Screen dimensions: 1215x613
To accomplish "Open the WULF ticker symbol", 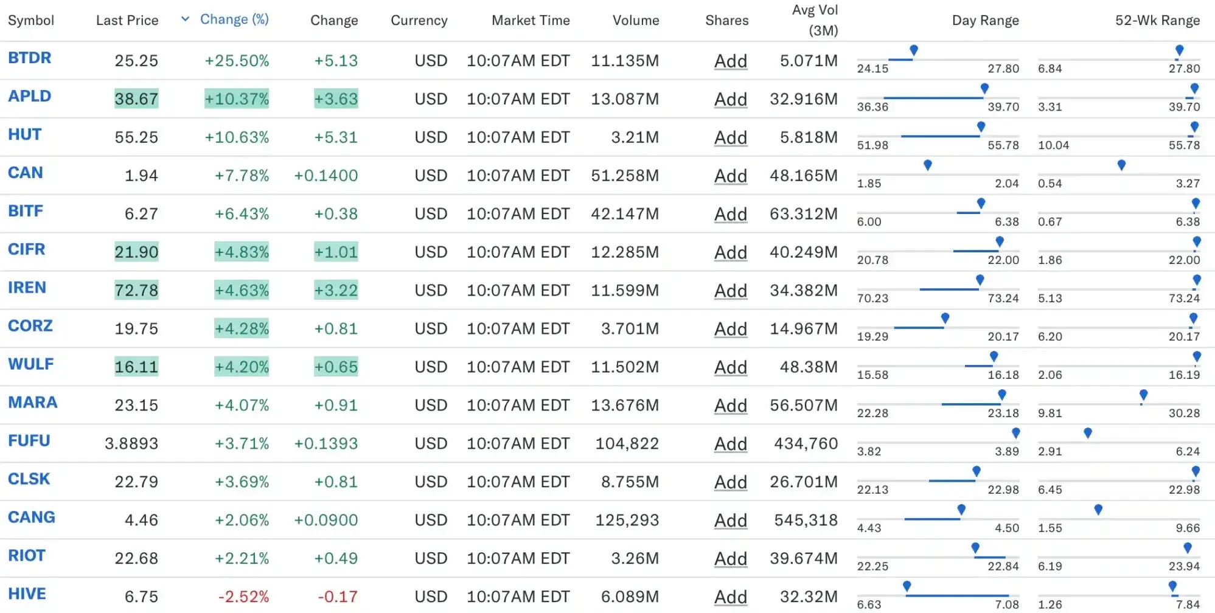I will tap(30, 364).
